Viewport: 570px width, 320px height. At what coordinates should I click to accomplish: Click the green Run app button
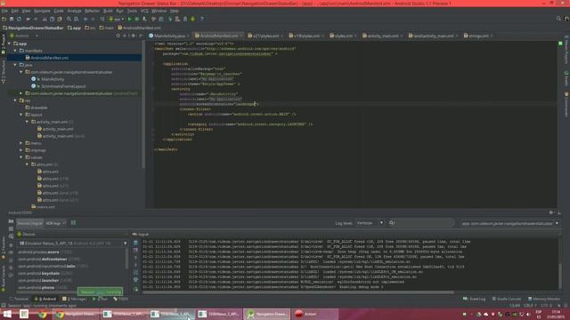[x=129, y=19]
